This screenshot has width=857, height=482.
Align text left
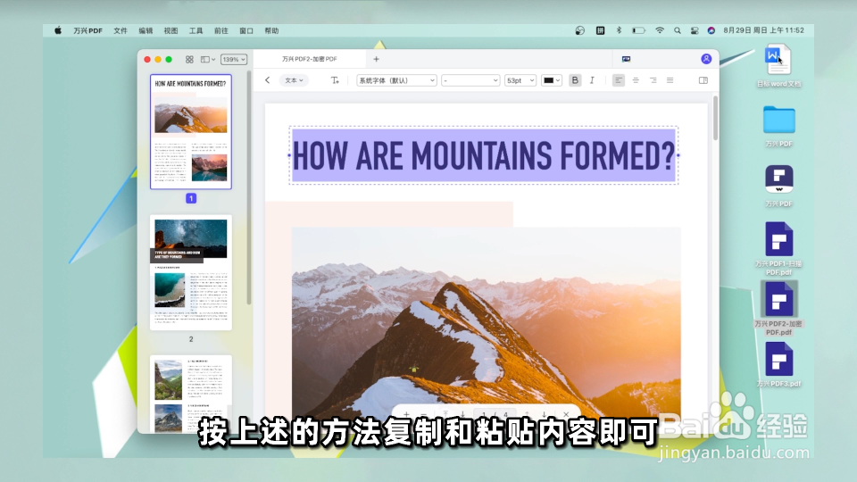pyautogui.click(x=618, y=80)
